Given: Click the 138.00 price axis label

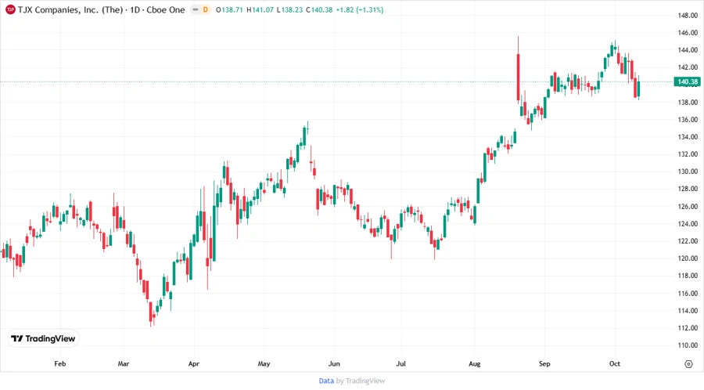Looking at the screenshot, I should point(688,102).
